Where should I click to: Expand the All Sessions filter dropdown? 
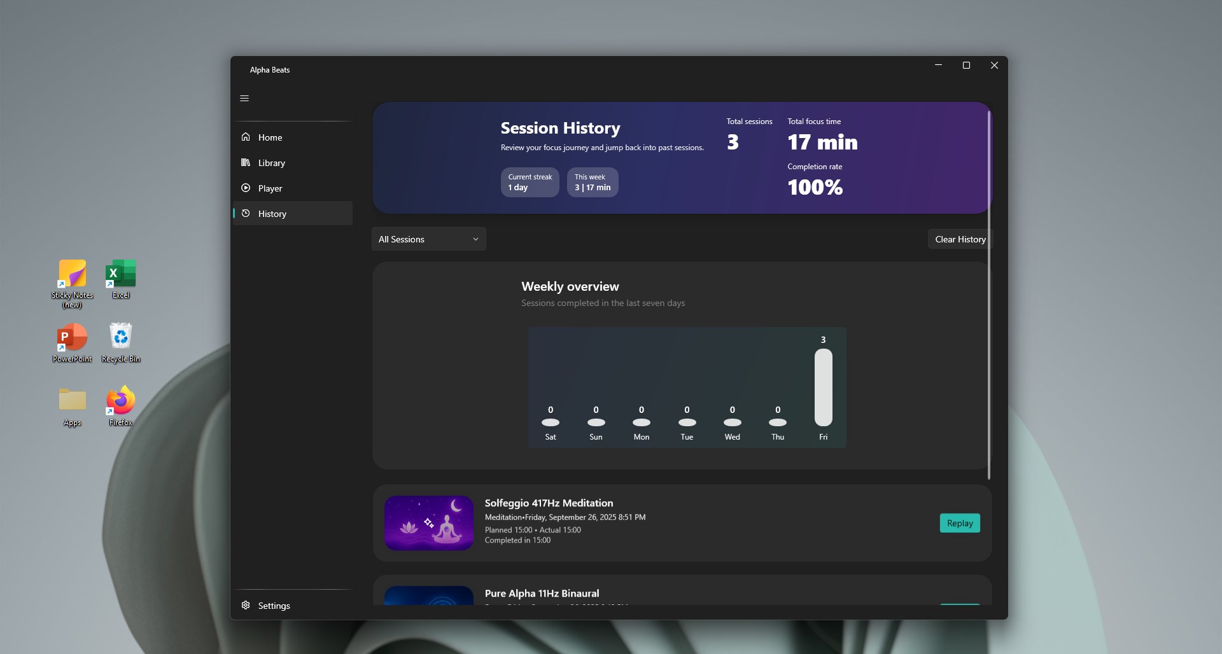pyautogui.click(x=429, y=239)
